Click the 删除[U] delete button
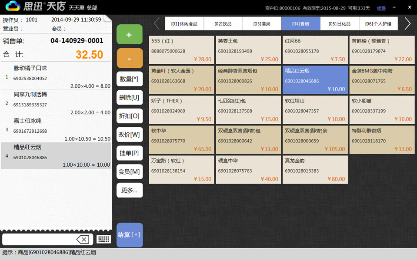Viewport: 417px width, 260px height. 130,98
